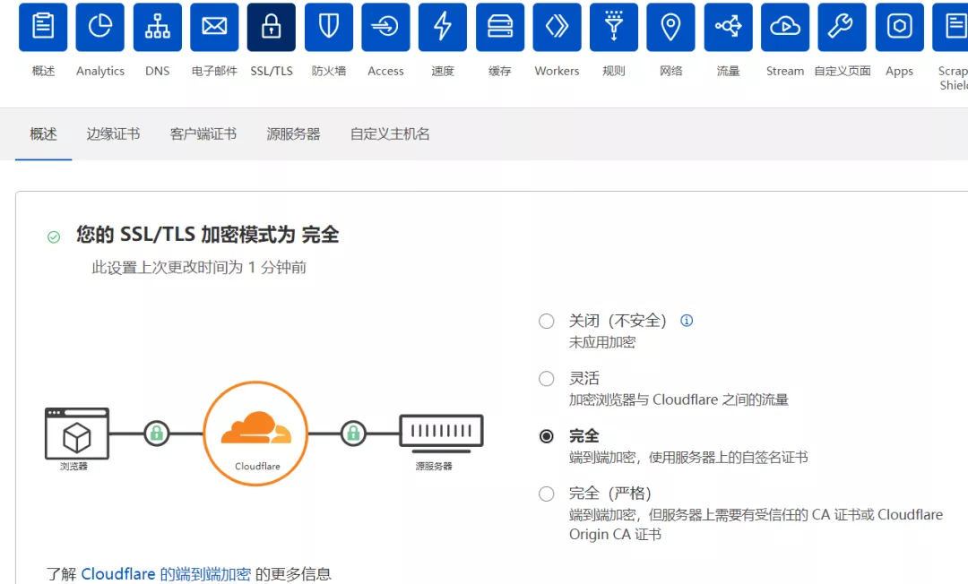Open the 自定义页面 wrench icon
The image size is (968, 584).
(x=842, y=27)
